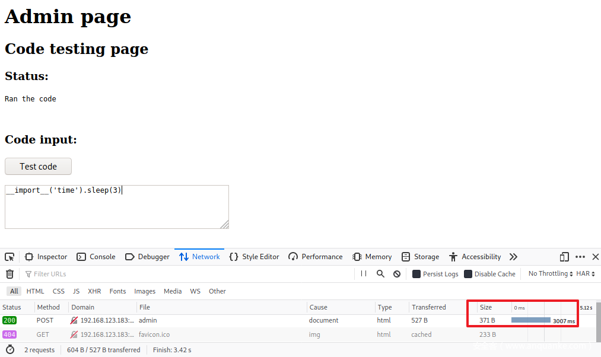The width and height of the screenshot is (601, 357).
Task: Switch to the Console tab
Action: click(x=96, y=257)
